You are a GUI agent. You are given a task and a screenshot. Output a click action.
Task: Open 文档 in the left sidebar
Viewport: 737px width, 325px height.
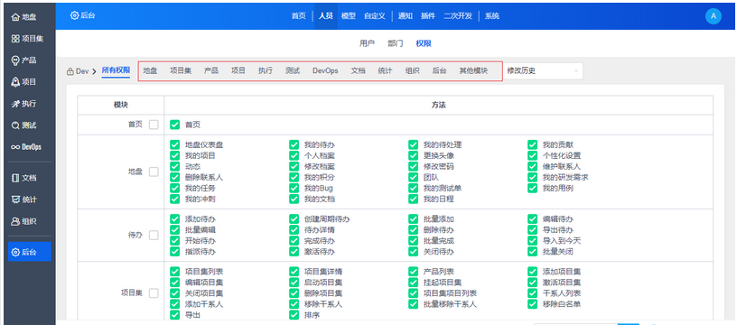coord(24,178)
